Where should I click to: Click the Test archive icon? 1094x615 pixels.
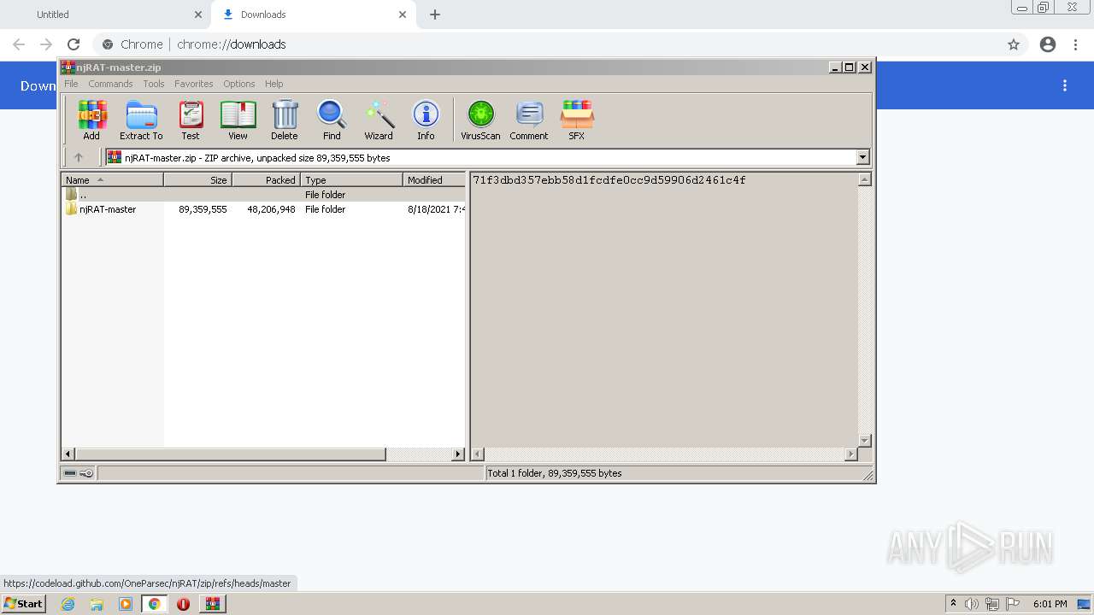point(191,120)
